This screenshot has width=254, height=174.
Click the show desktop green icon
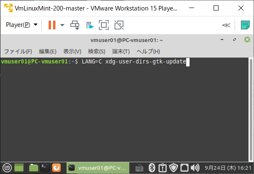pyautogui.click(x=19, y=168)
